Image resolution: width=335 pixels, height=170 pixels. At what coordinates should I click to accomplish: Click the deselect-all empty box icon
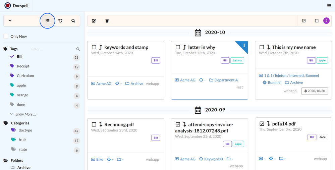click(x=317, y=21)
